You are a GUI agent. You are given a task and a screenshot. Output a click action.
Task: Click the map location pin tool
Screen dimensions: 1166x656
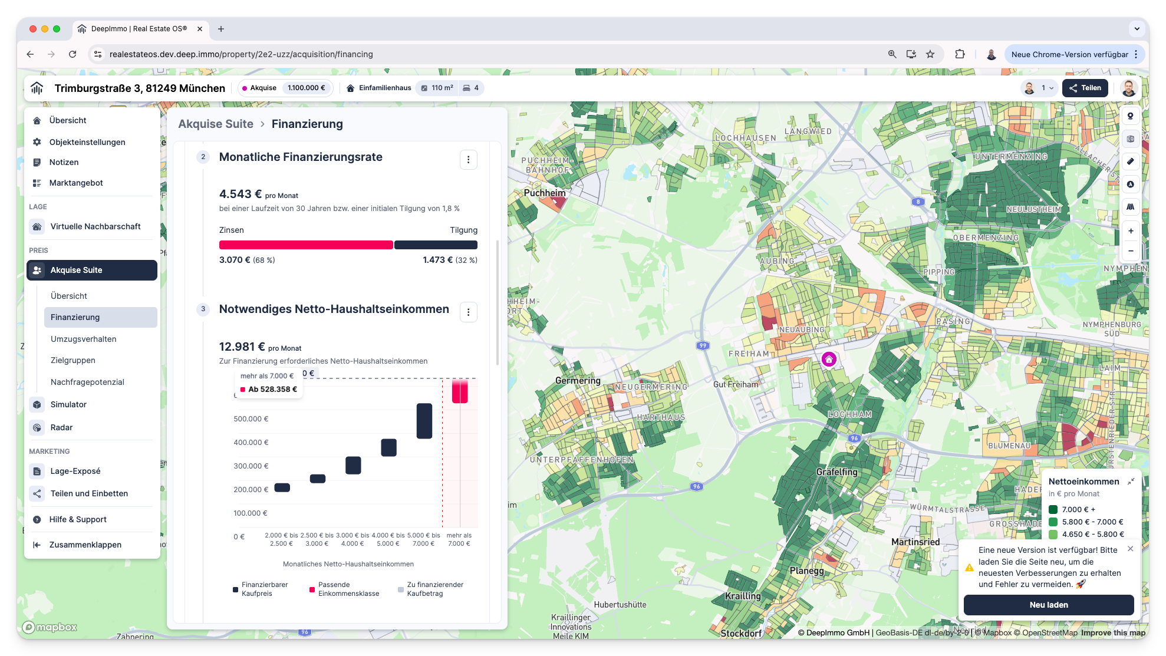click(1130, 116)
